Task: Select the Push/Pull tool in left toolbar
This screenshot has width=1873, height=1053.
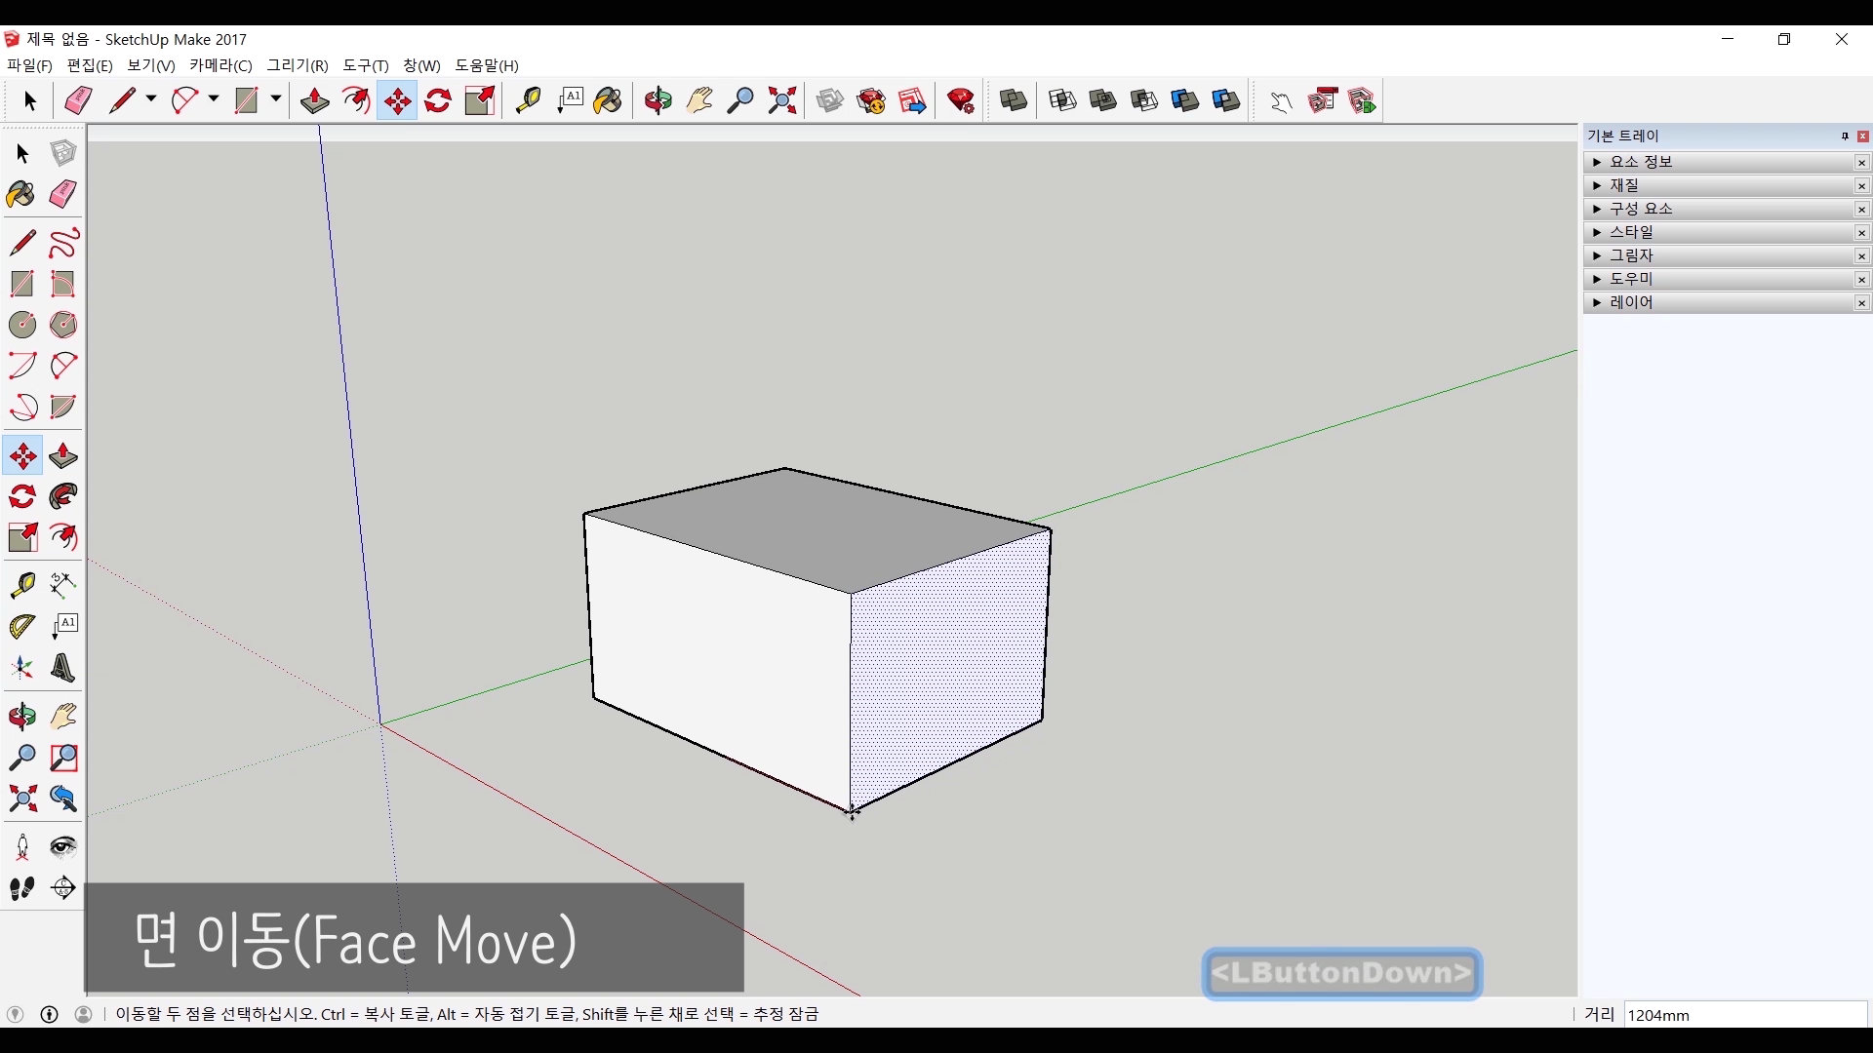Action: tap(63, 456)
